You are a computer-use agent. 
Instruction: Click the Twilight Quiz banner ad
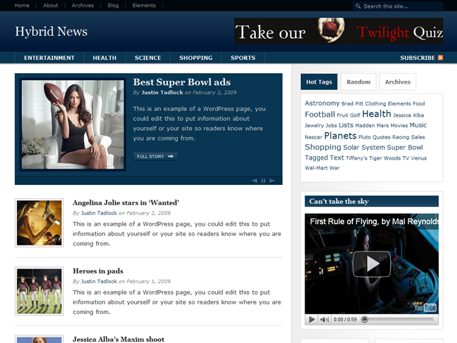pos(339,31)
